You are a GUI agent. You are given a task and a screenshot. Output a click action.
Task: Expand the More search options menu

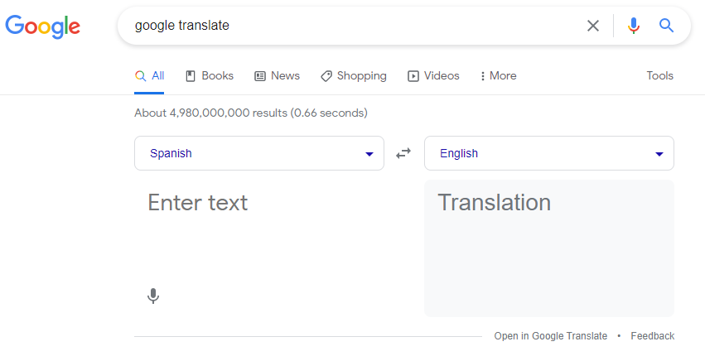point(498,76)
